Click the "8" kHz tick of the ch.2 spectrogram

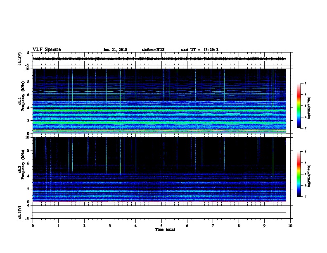pos(28,150)
